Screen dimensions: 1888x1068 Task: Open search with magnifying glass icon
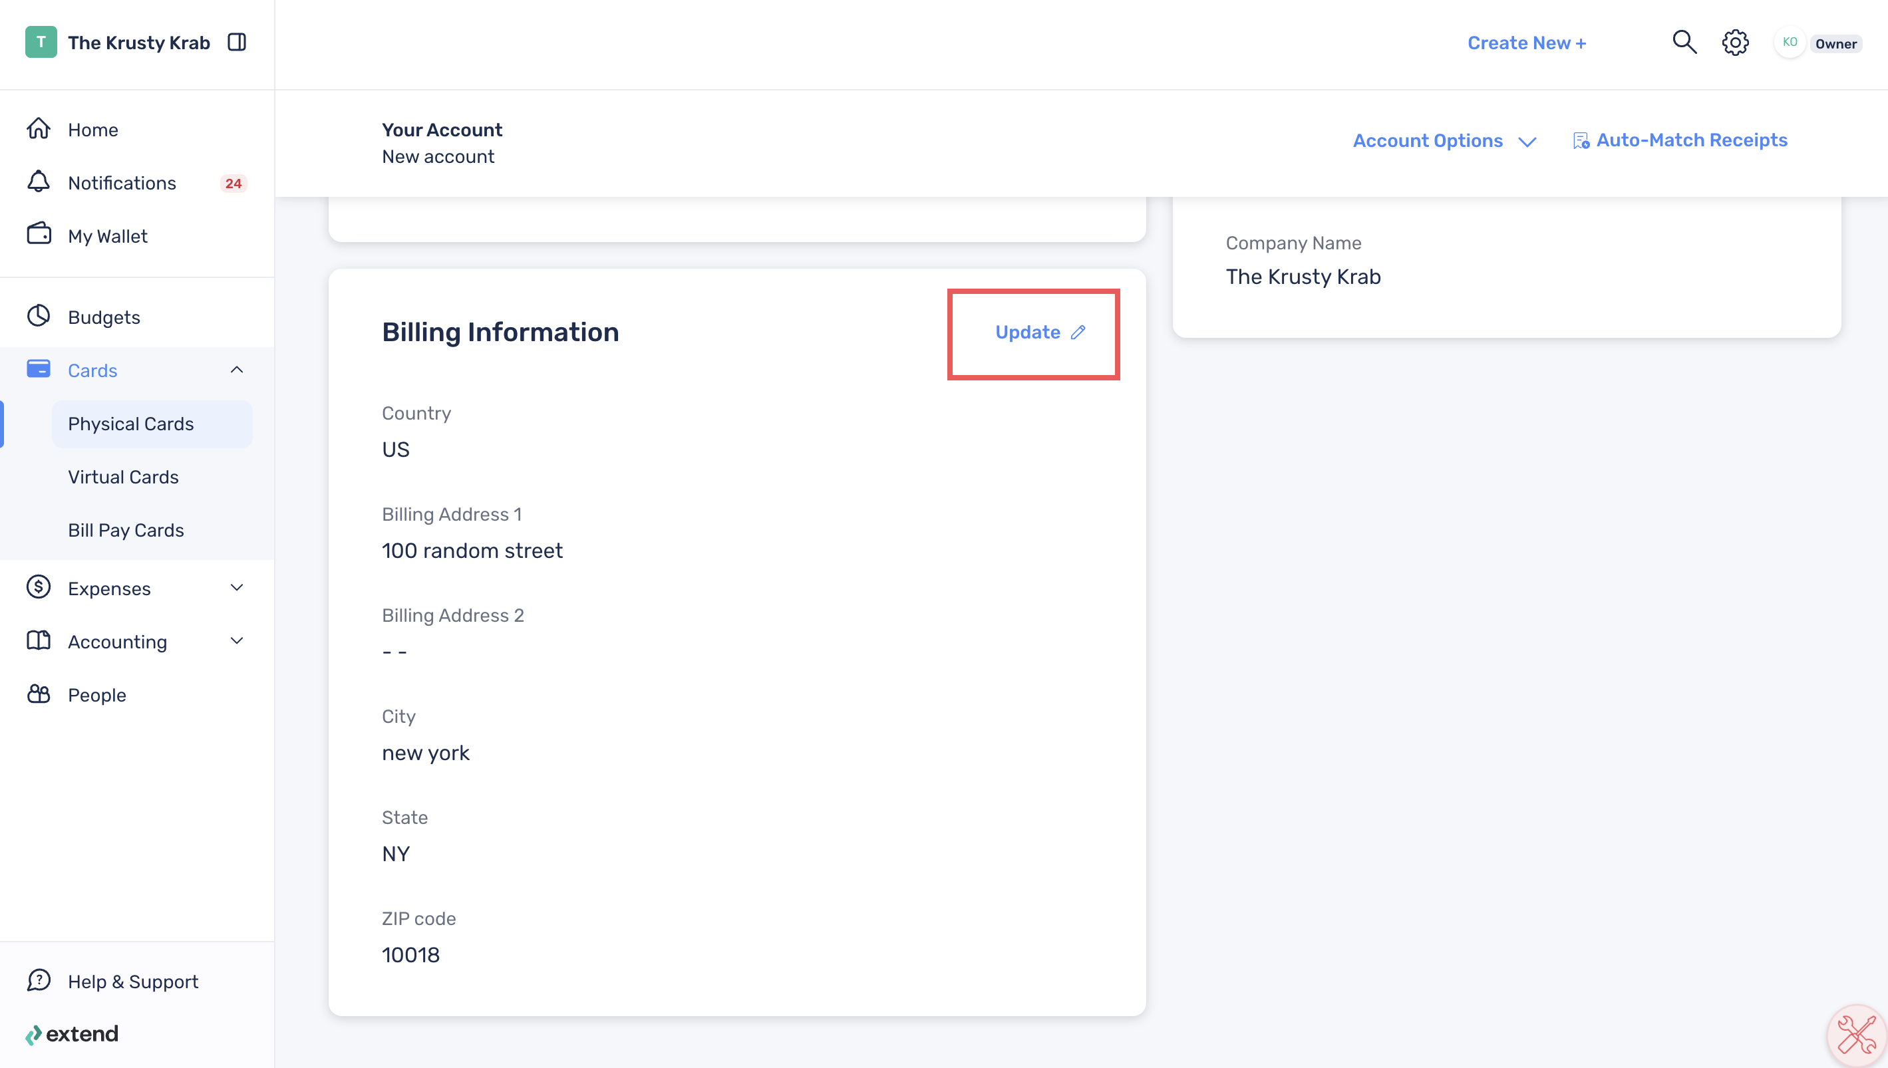click(x=1684, y=43)
